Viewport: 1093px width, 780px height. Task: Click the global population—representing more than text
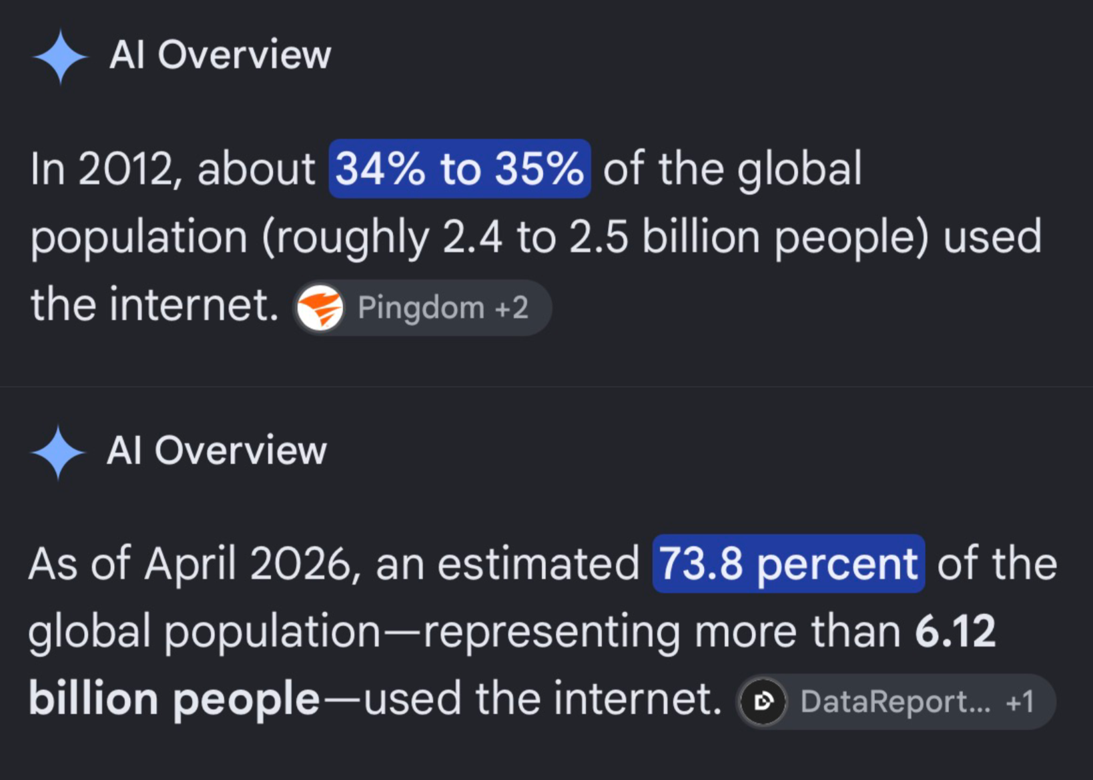[x=465, y=632]
